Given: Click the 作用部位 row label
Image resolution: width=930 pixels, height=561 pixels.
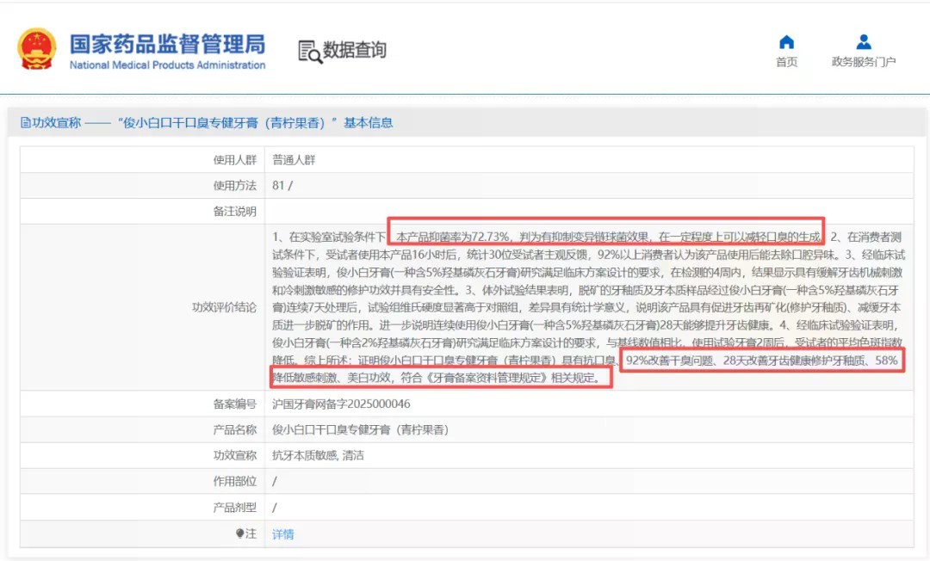Looking at the screenshot, I should [x=235, y=481].
